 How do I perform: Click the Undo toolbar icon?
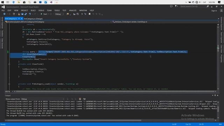[30, 14]
